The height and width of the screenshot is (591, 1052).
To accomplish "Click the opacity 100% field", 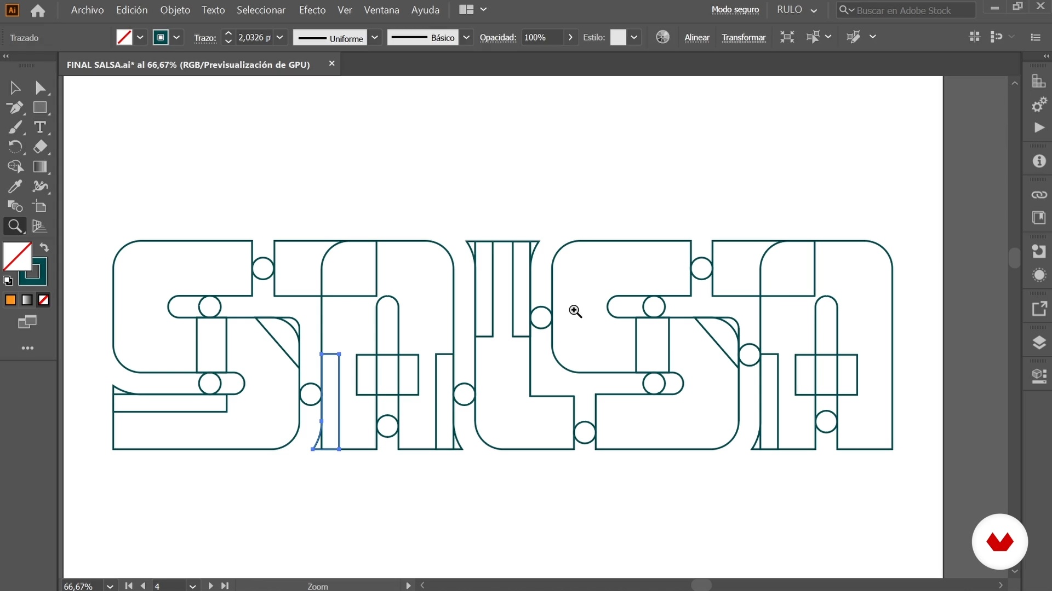I will tap(542, 37).
